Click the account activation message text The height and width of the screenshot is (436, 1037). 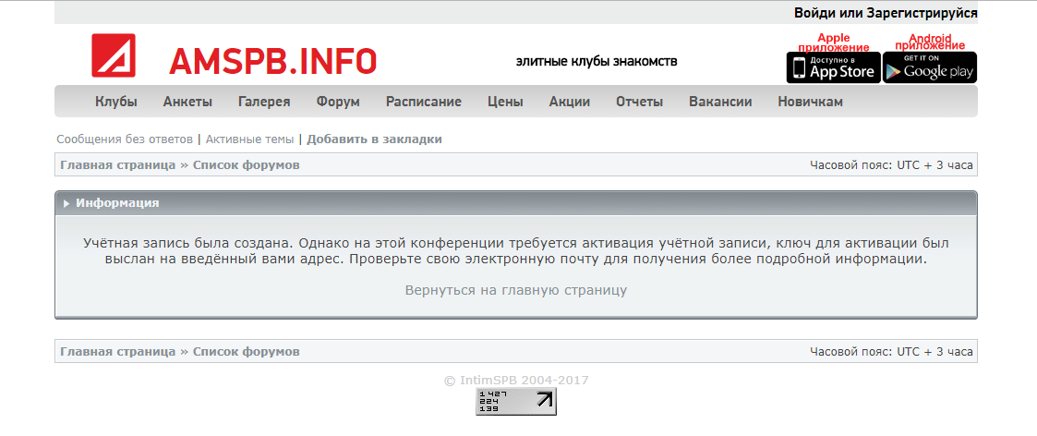(x=516, y=250)
